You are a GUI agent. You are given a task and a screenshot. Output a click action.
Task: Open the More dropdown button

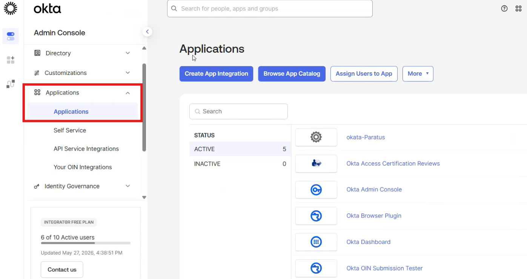(418, 74)
